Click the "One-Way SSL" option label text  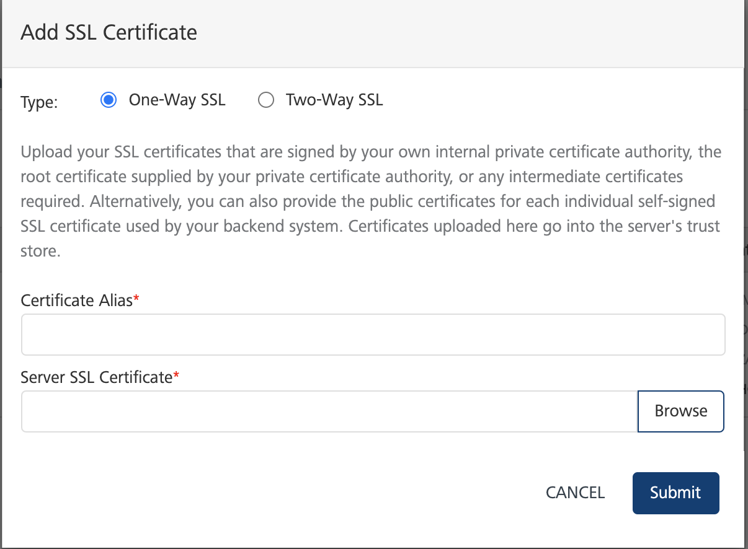[x=177, y=100]
